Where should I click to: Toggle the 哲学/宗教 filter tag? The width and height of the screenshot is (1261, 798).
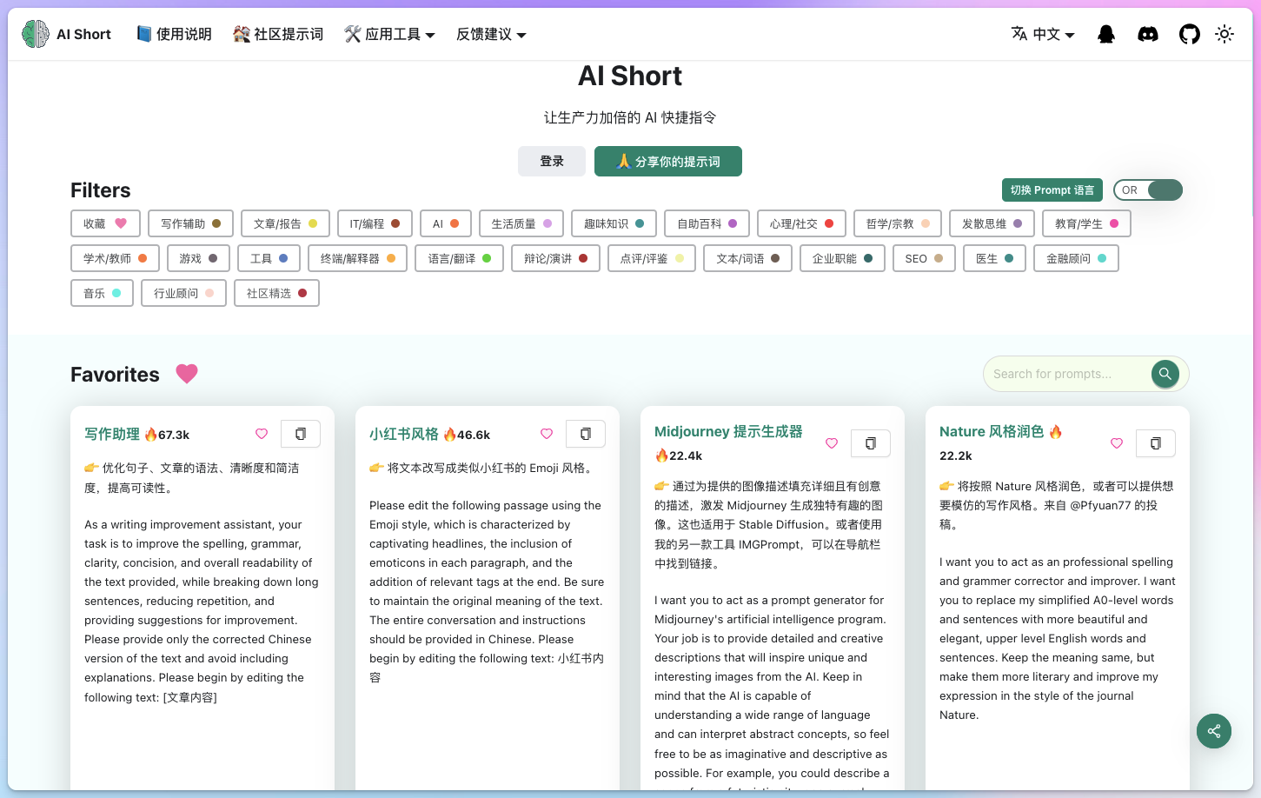(898, 223)
